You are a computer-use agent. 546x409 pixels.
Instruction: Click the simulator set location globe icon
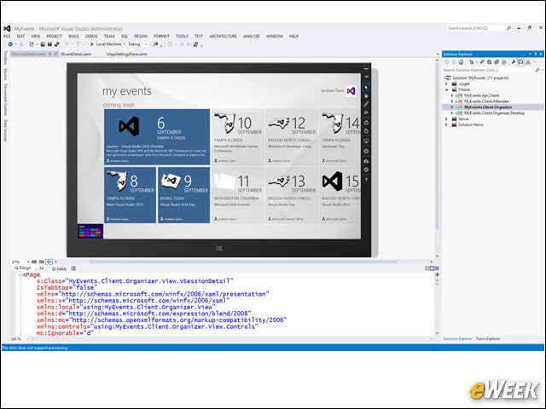tap(366, 152)
